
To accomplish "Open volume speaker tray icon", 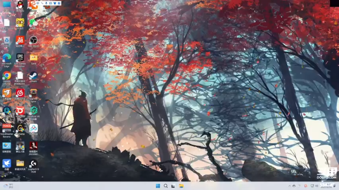I will 317,186.
